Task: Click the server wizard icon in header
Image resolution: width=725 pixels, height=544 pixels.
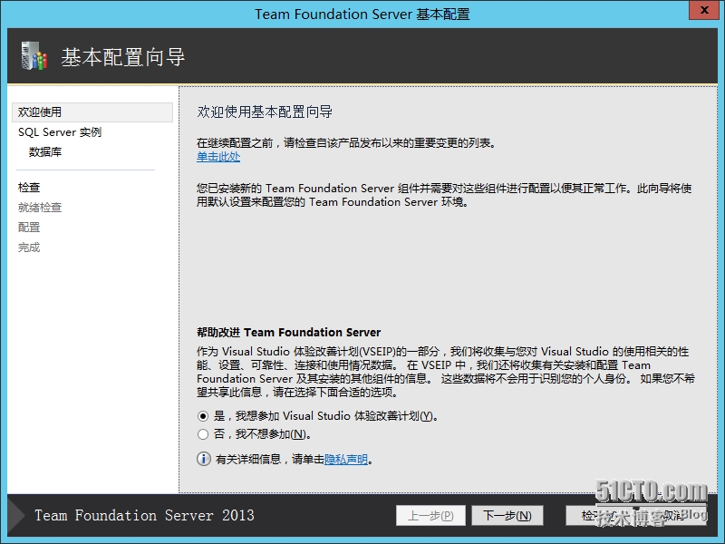Action: click(34, 56)
